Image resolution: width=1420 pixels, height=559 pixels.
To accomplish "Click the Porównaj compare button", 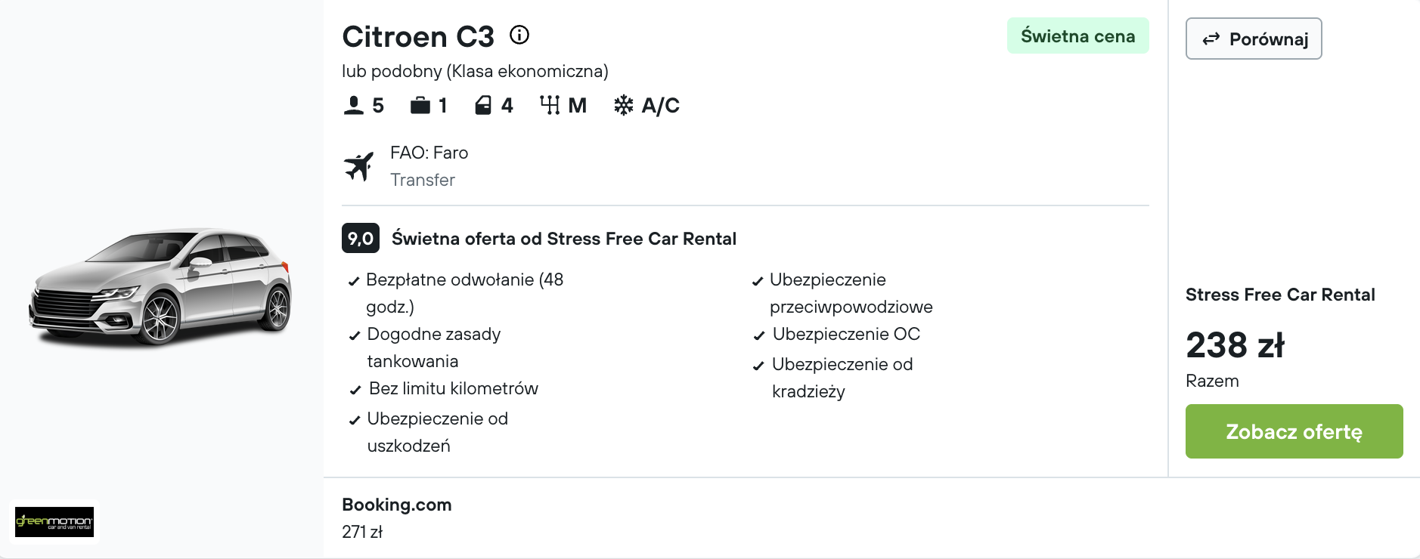I will coord(1254,39).
